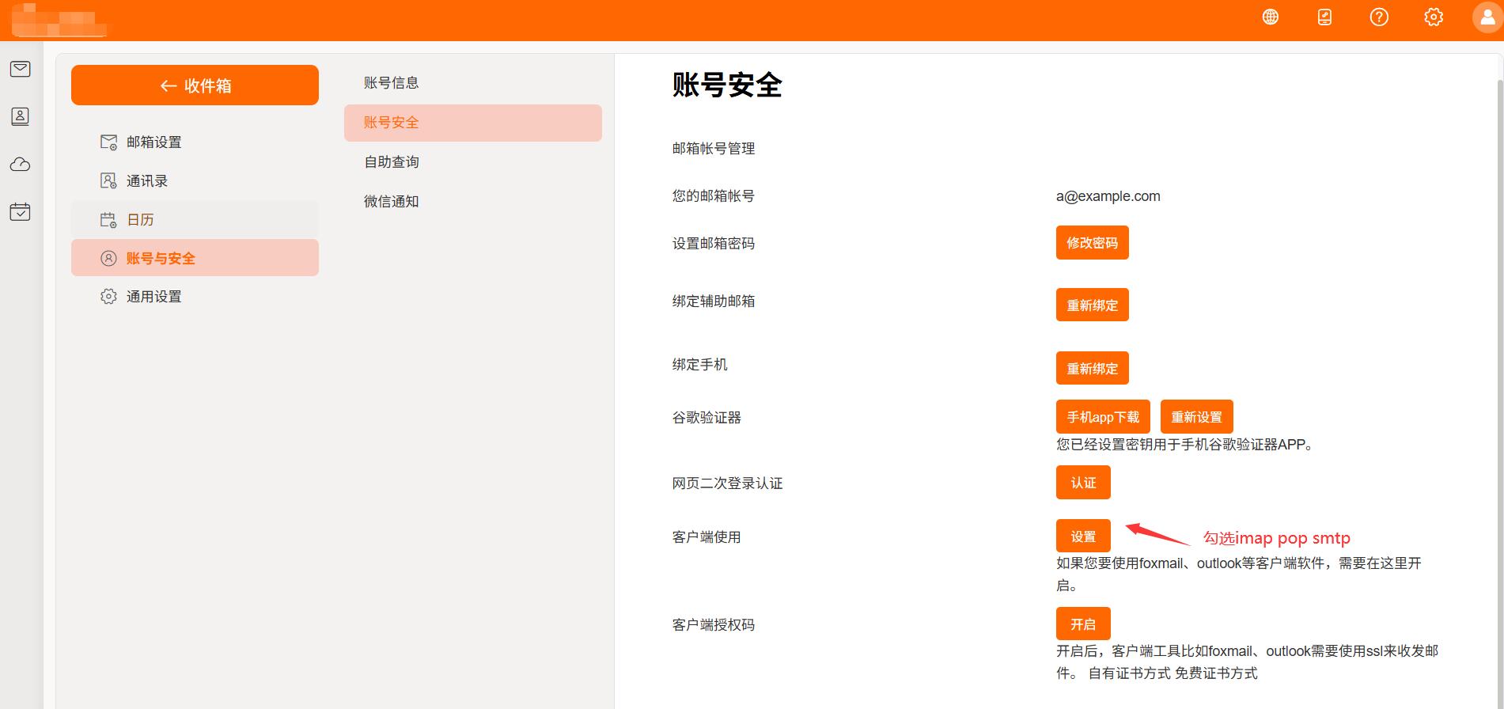The height and width of the screenshot is (709, 1504).
Task: Switch to the 账号信息 tab
Action: pos(391,83)
